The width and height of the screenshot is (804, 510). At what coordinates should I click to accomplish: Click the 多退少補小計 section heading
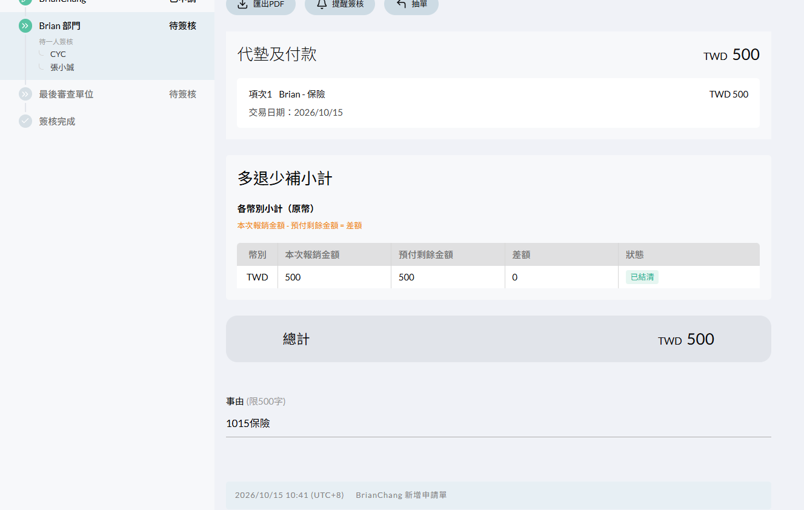tap(285, 179)
